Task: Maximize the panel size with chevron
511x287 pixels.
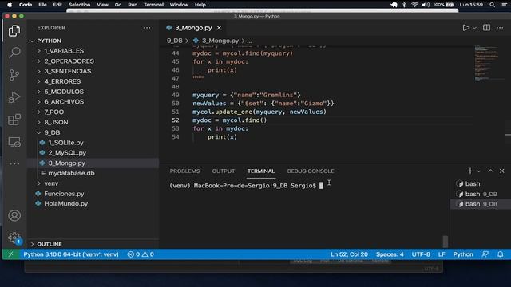Action: (490, 171)
